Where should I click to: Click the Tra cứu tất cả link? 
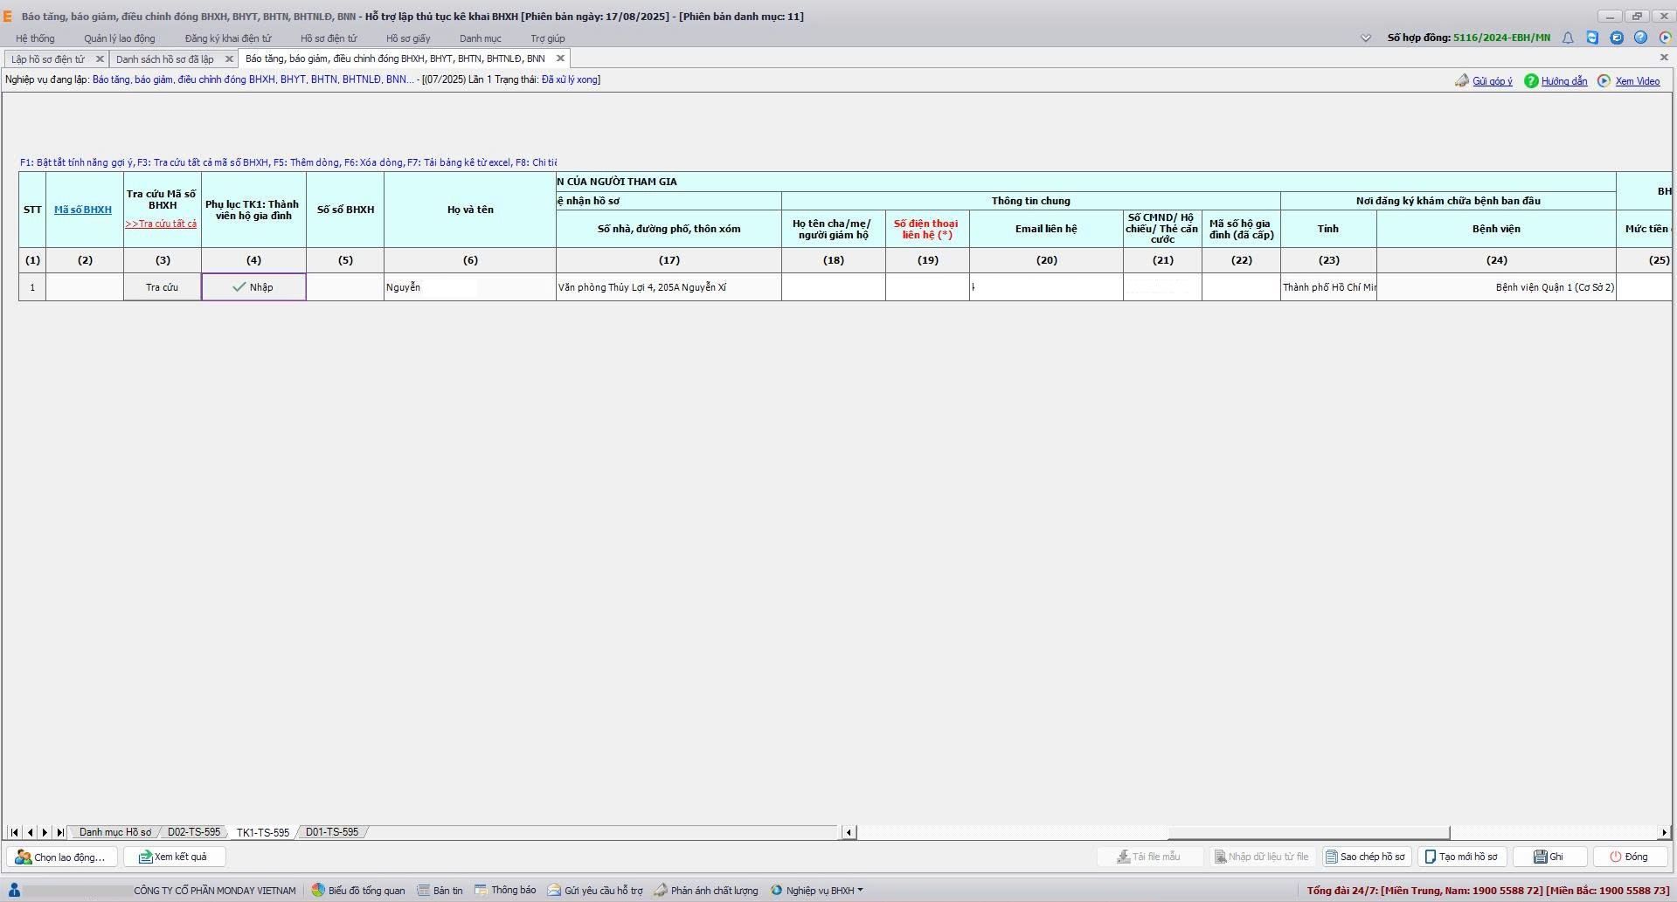click(161, 224)
